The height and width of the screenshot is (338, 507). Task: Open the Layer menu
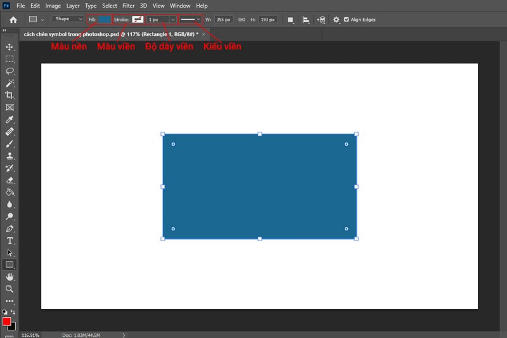(73, 6)
